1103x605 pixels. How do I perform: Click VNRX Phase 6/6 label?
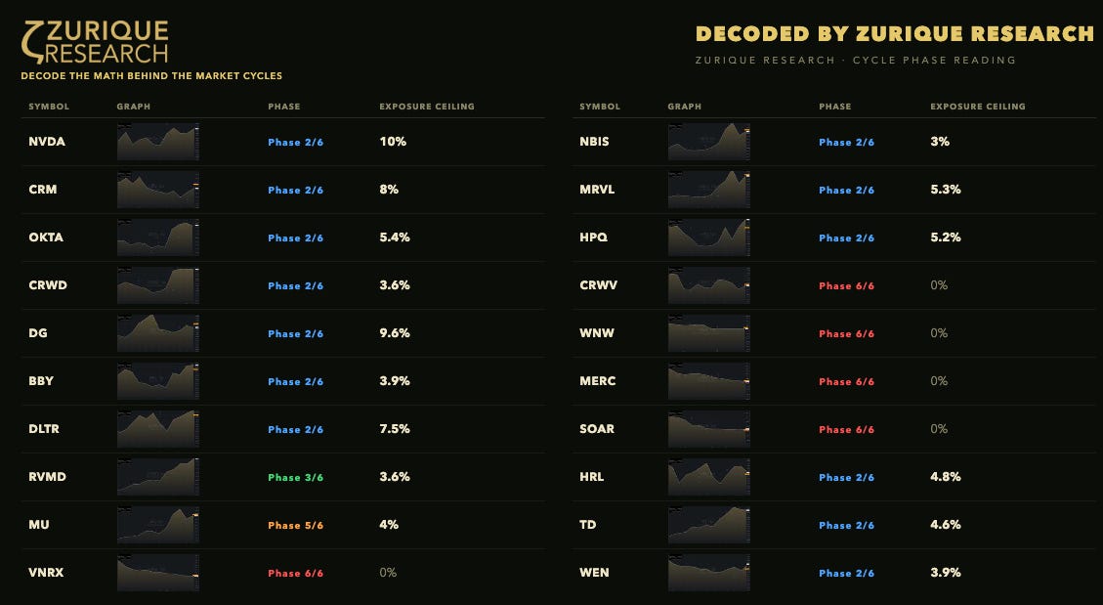(x=295, y=574)
